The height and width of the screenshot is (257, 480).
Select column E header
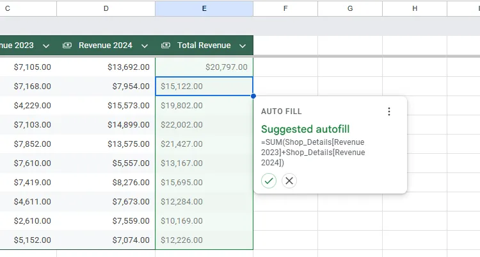click(204, 8)
